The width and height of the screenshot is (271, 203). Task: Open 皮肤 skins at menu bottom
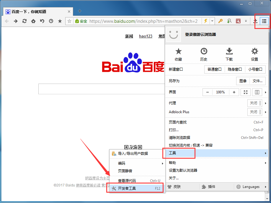tap(174, 187)
